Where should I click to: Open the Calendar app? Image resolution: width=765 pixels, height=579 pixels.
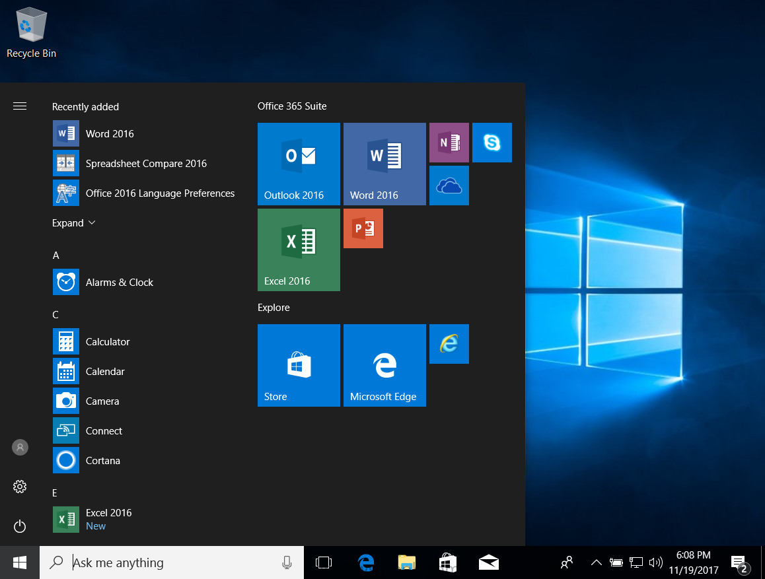click(x=147, y=372)
